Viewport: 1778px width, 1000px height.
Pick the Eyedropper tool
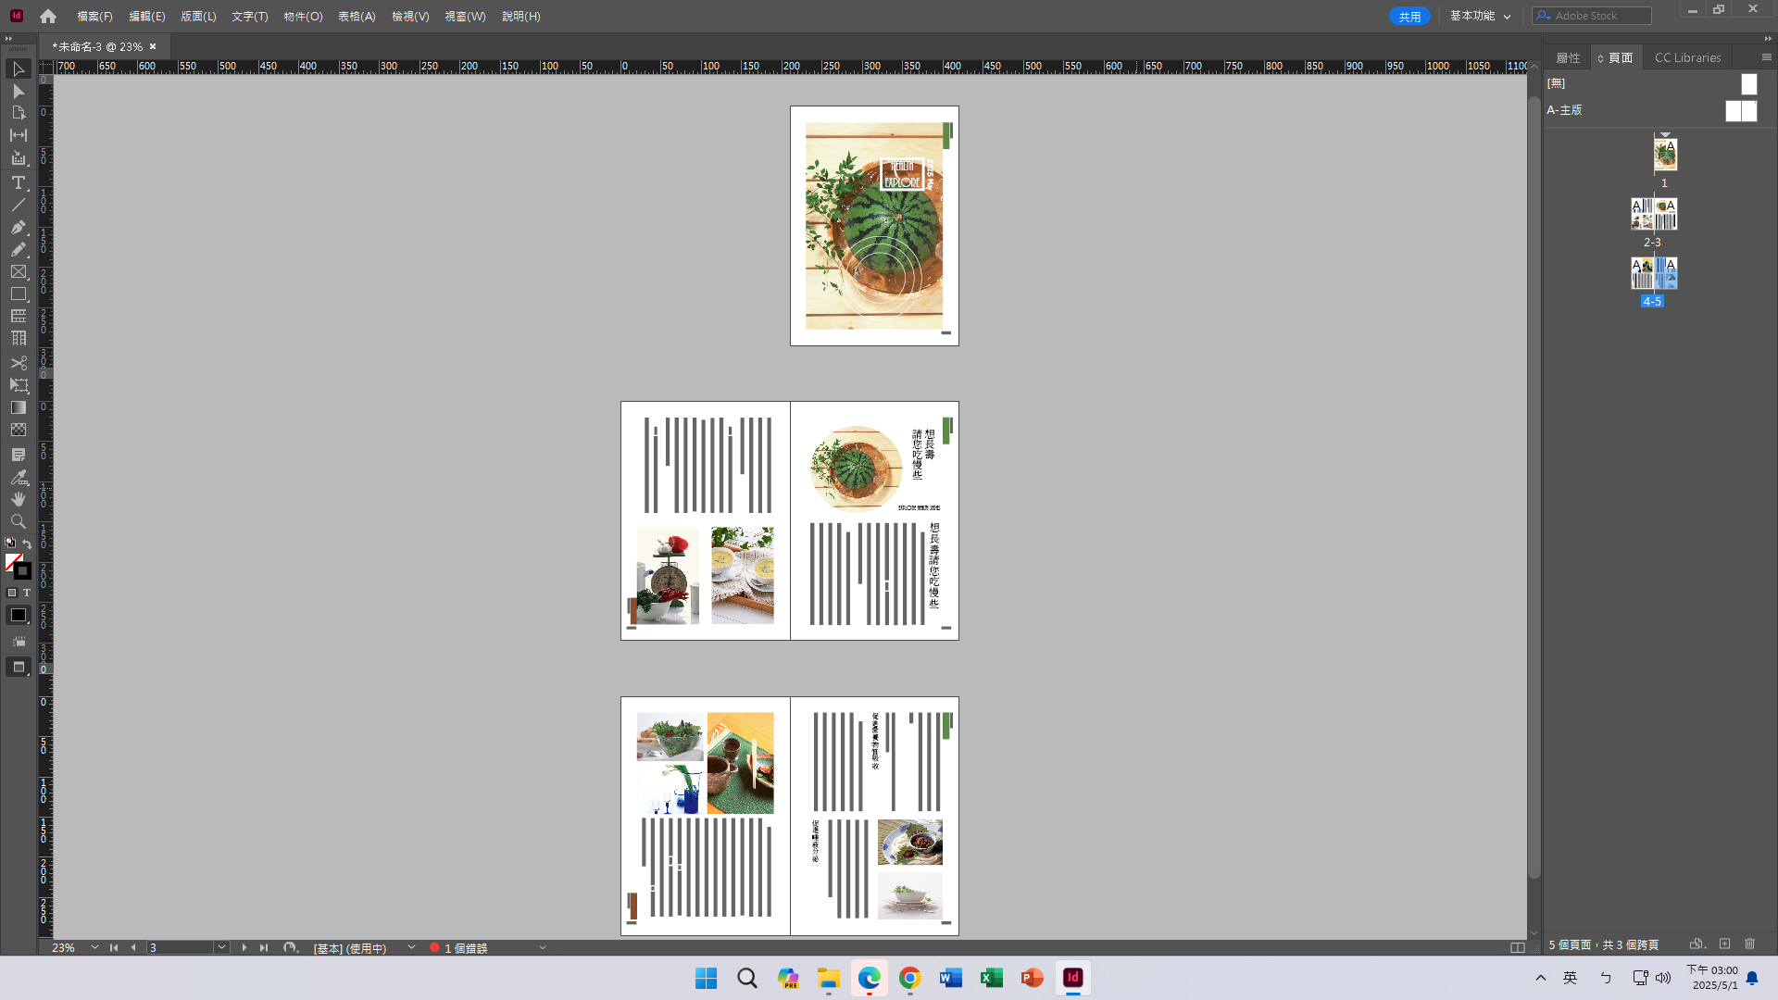tap(19, 477)
